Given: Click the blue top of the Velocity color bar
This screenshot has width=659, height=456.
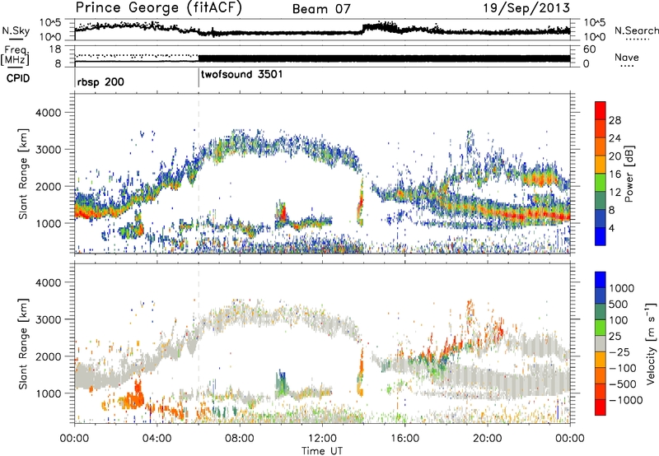Looking at the screenshot, I should 601,279.
